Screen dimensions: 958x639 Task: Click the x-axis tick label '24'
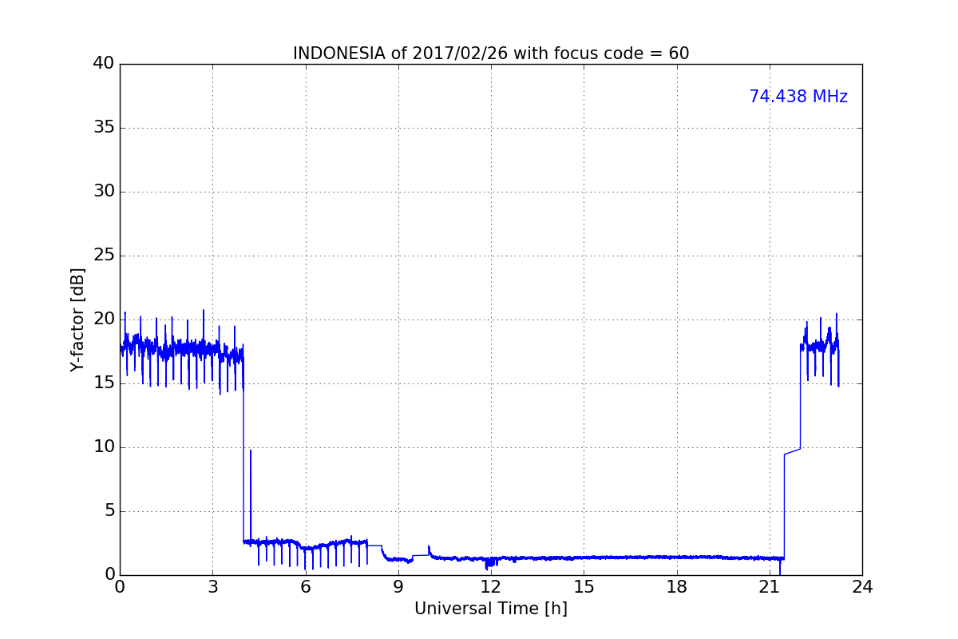pyautogui.click(x=862, y=587)
